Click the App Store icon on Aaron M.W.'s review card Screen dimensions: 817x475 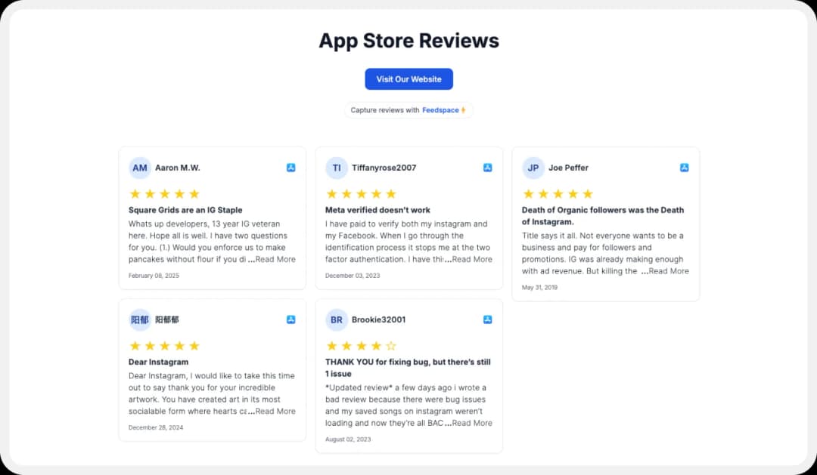point(290,168)
